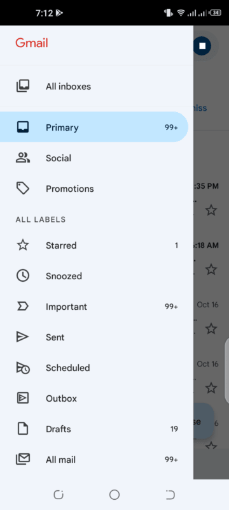Open the Starred label star icon
Image resolution: width=229 pixels, height=510 pixels.
(23, 245)
